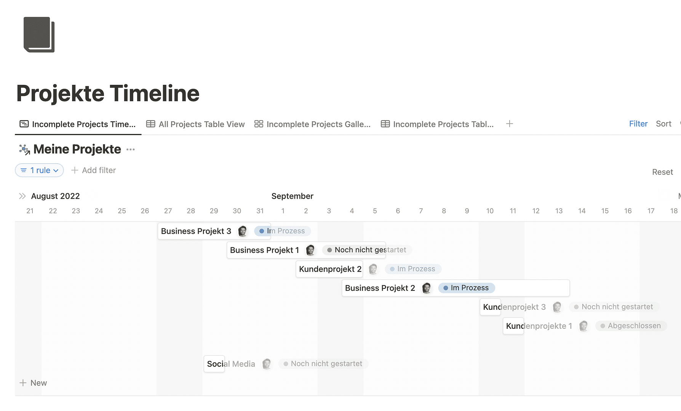Click the Meine Projekte linked database icon
The image size is (681, 411).
click(x=24, y=150)
